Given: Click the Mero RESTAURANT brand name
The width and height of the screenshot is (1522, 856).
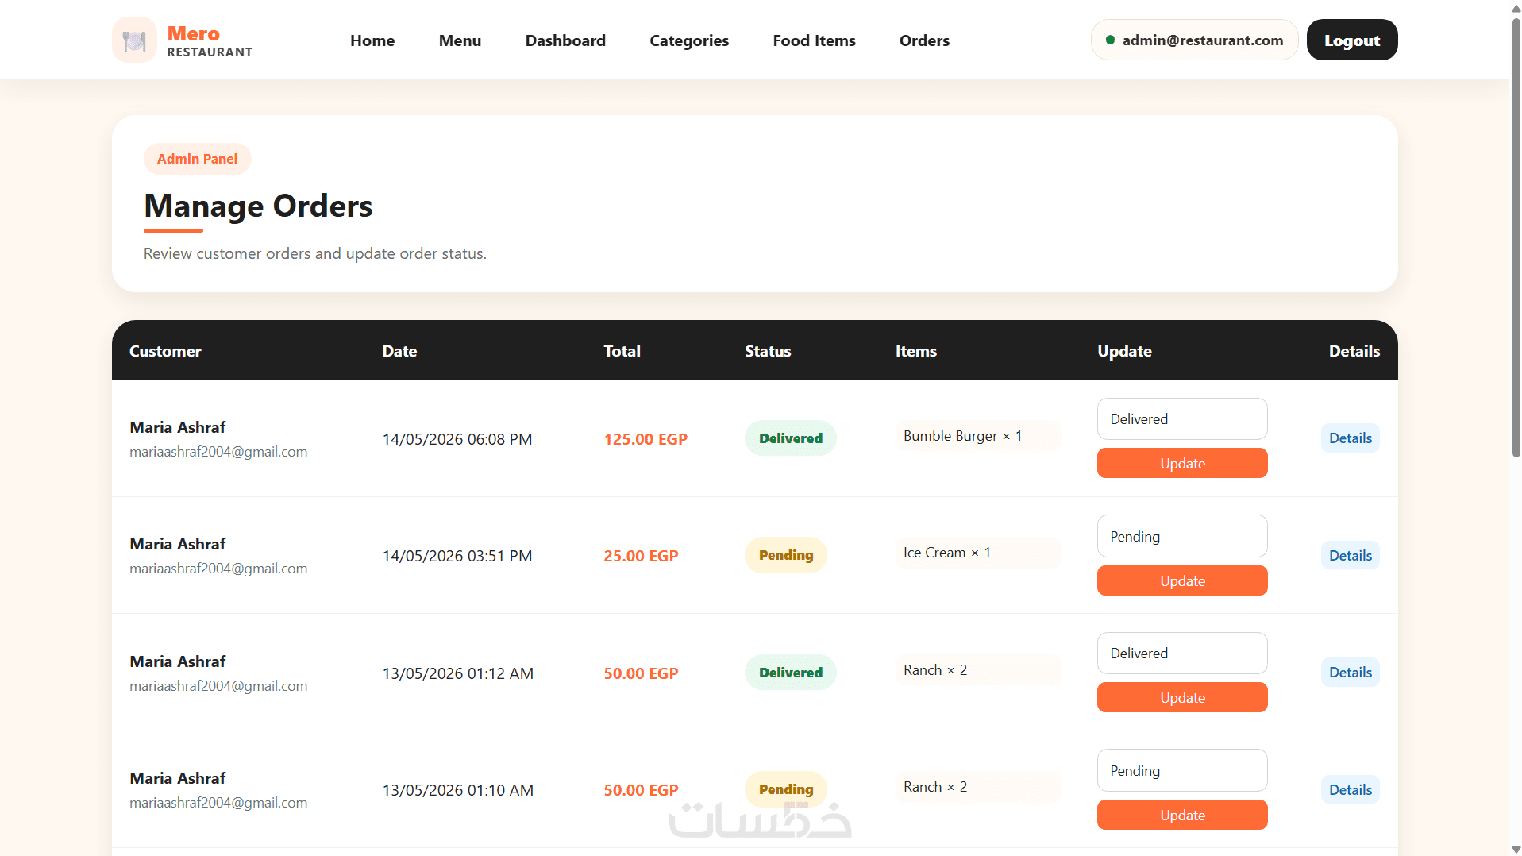Looking at the screenshot, I should [210, 40].
